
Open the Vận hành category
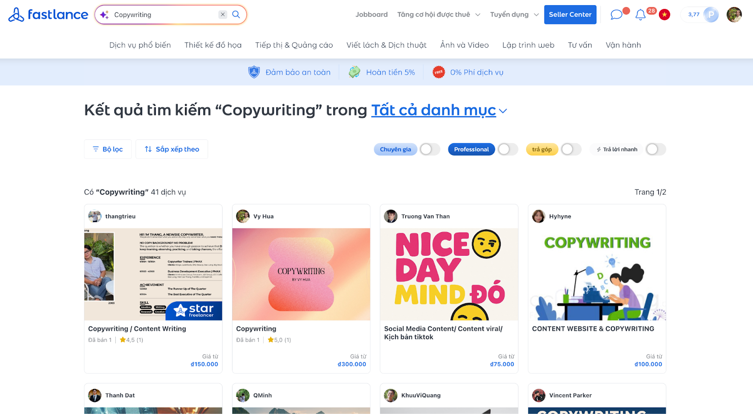tap(623, 45)
